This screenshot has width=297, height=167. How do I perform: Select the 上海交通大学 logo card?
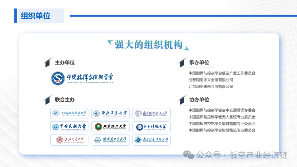69,140
